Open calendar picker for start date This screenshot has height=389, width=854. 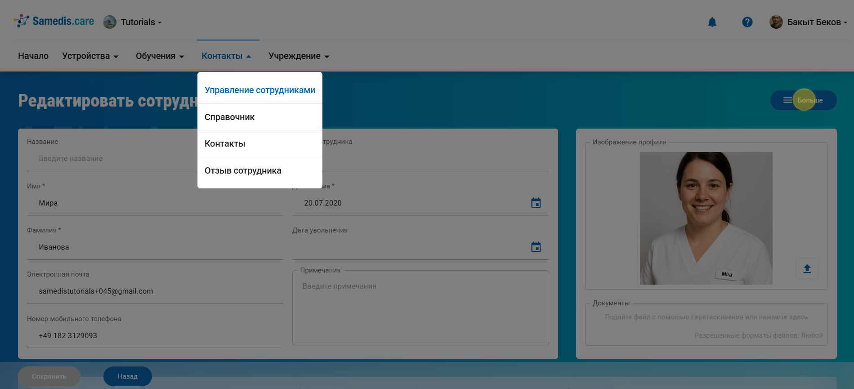(x=536, y=203)
